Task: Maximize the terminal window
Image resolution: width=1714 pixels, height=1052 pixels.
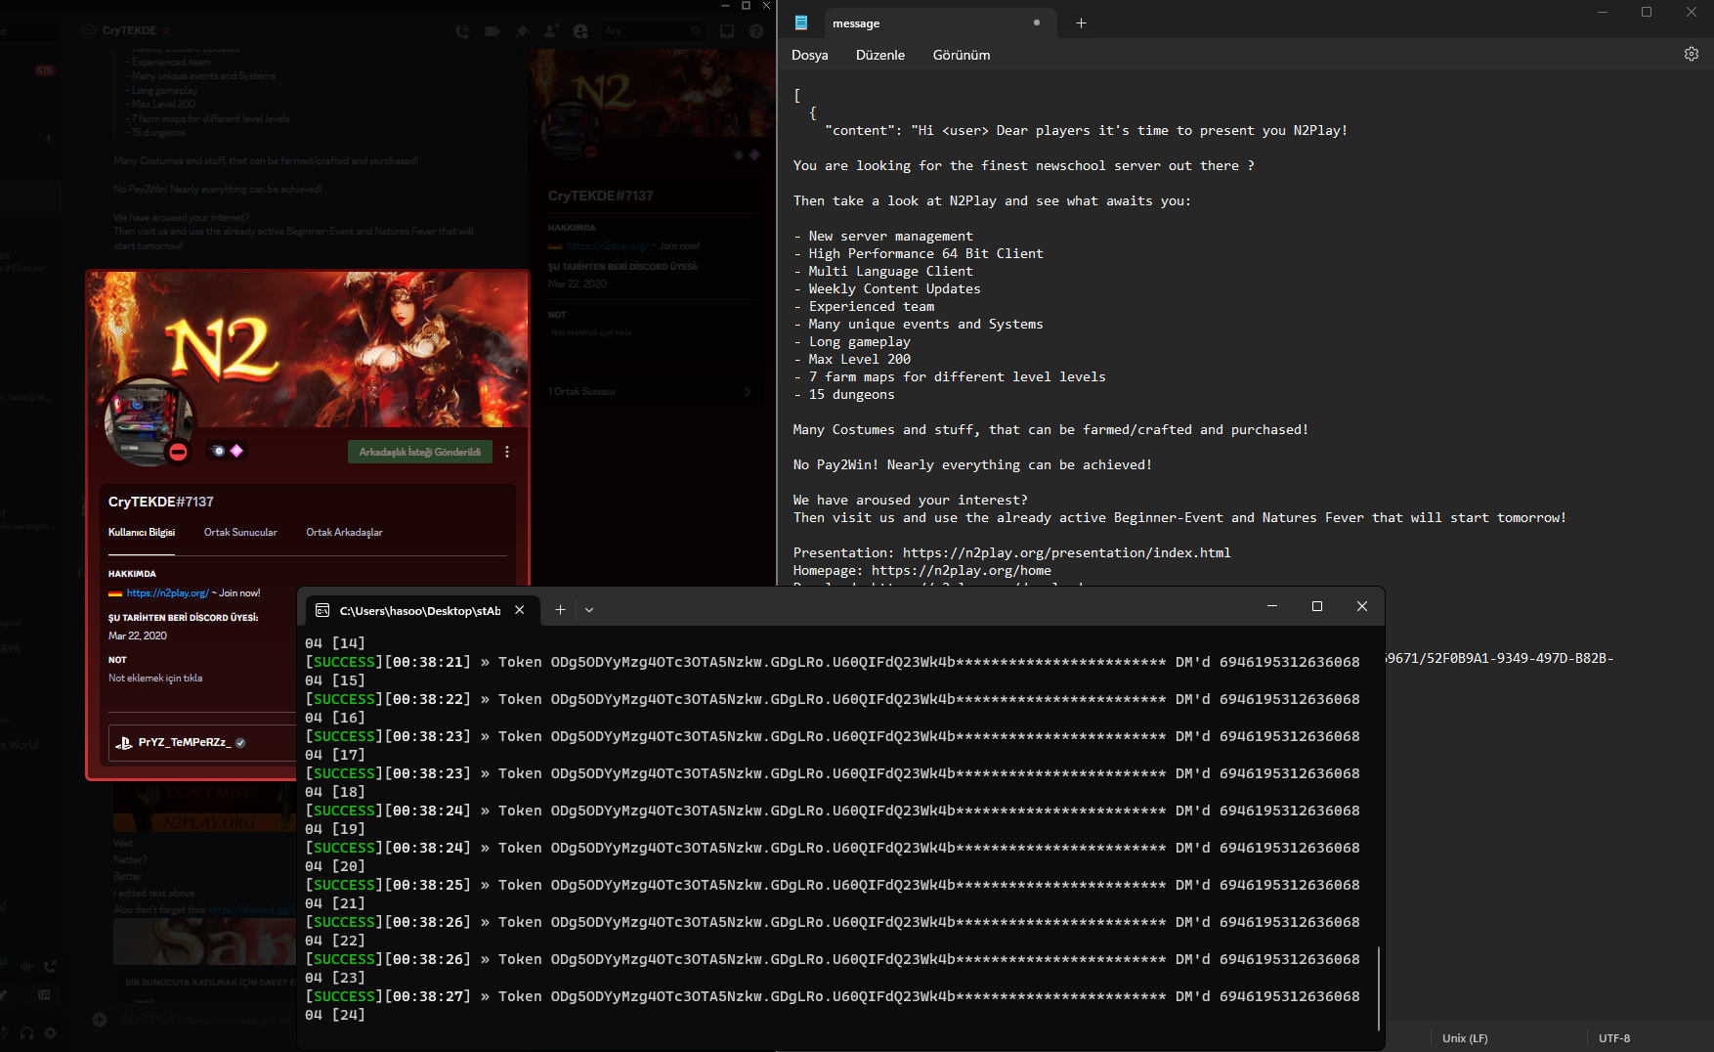Action: [1317, 606]
